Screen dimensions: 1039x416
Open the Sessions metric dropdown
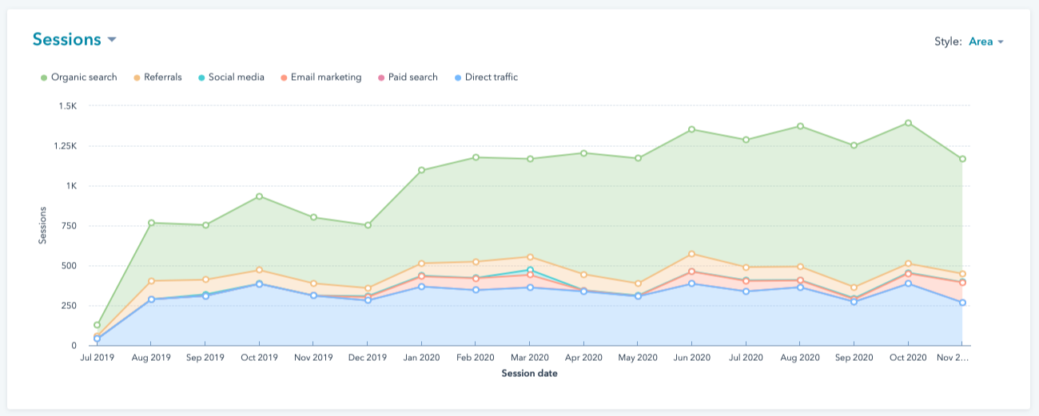[74, 39]
